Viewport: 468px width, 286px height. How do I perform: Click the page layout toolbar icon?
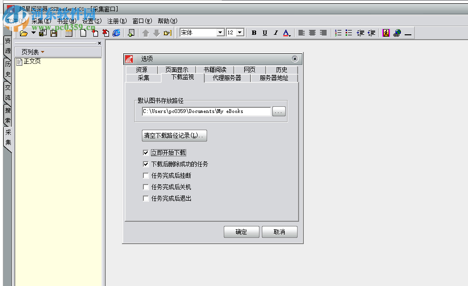[69, 33]
